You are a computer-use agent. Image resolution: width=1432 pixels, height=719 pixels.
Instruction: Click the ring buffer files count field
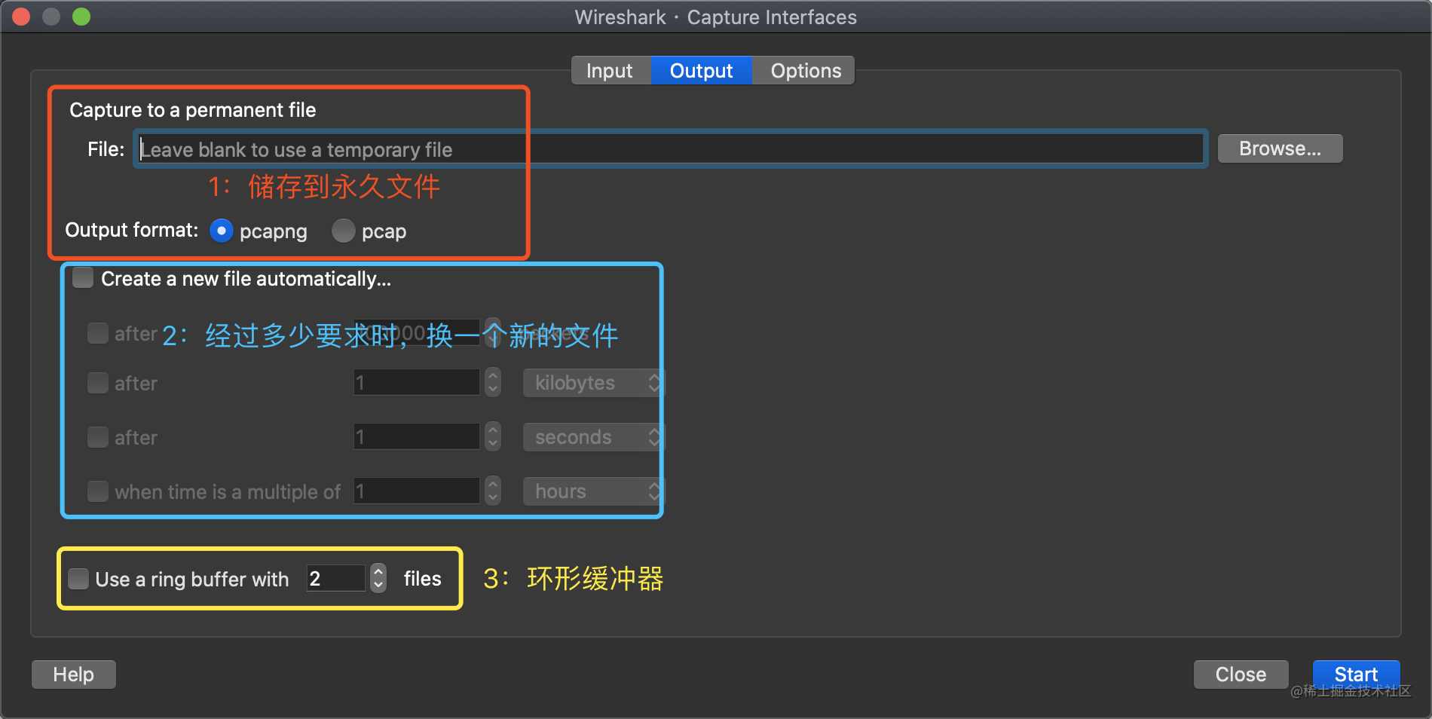[336, 579]
